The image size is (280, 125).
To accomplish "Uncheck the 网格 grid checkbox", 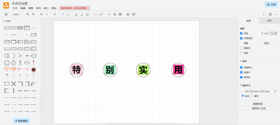I will pyautogui.click(x=241, y=34).
